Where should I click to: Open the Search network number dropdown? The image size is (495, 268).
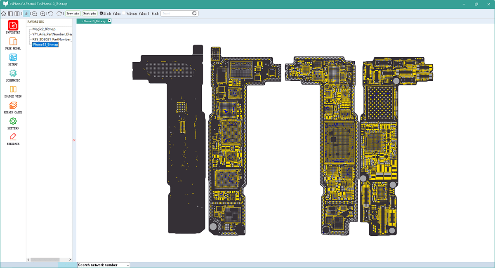tap(104, 265)
